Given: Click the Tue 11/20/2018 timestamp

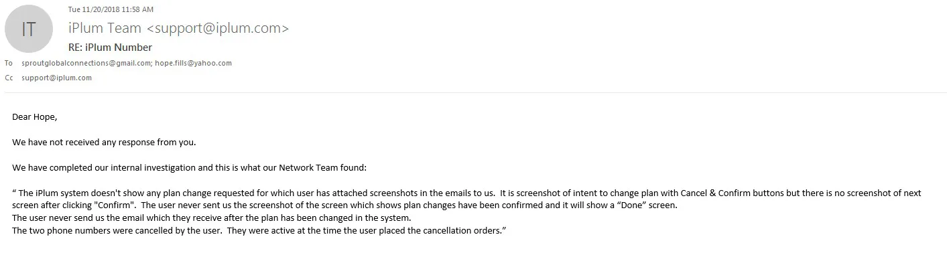Looking at the screenshot, I should 111,9.
